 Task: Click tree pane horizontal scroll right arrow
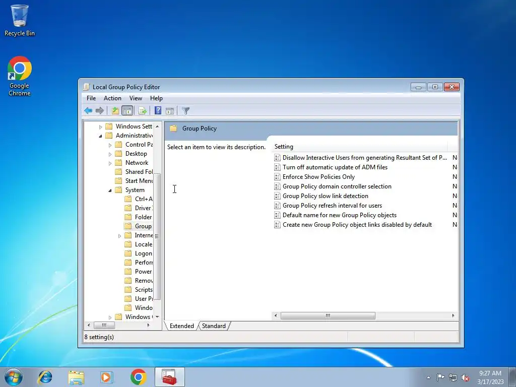click(x=149, y=325)
